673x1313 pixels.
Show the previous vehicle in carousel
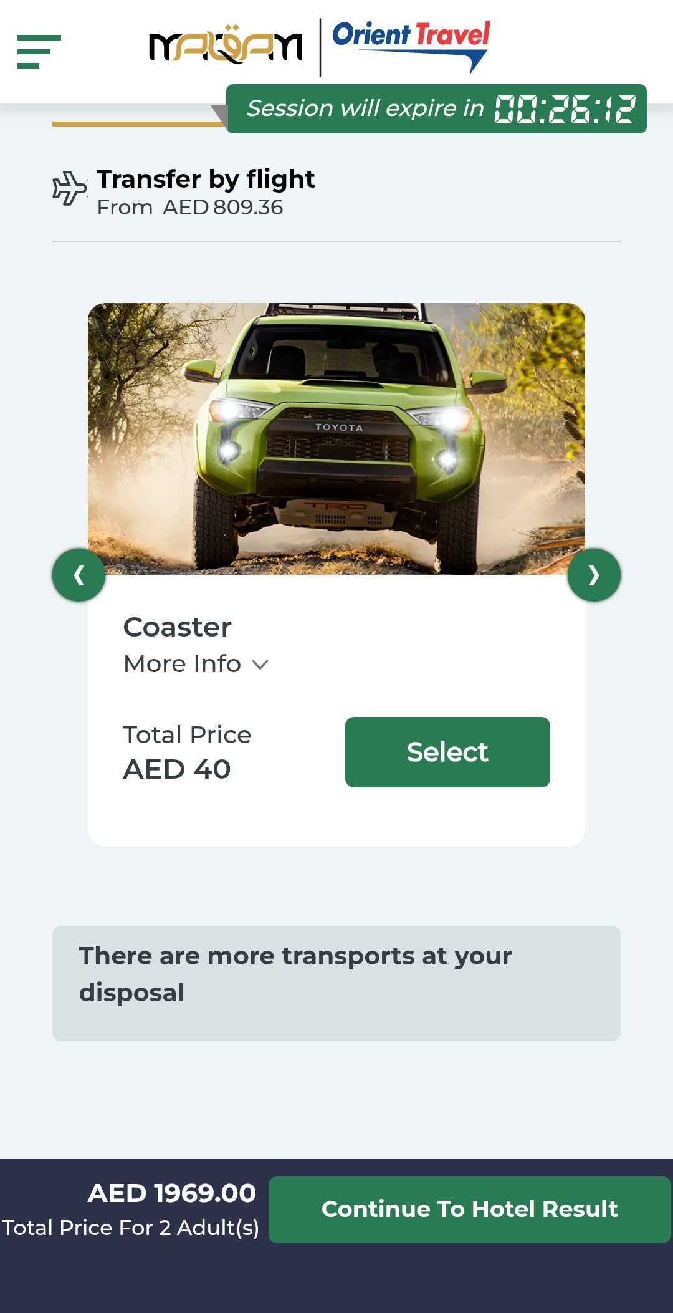[x=79, y=575]
